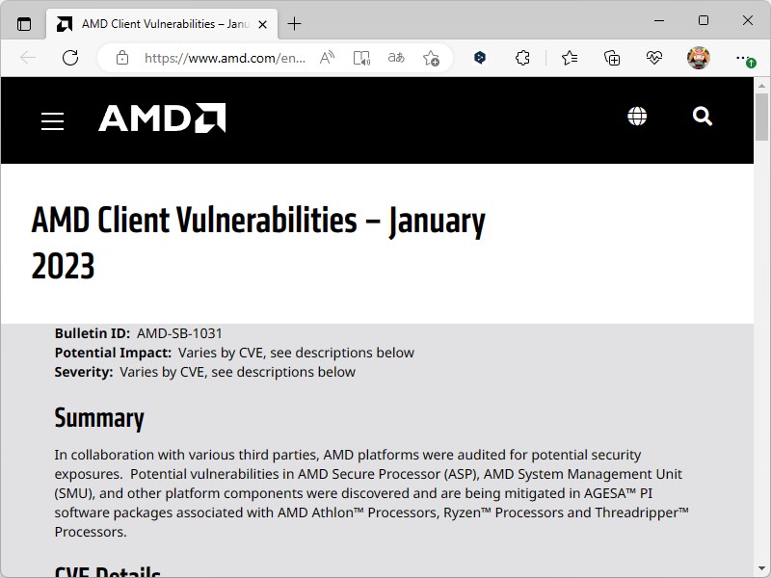Open the AMD hamburger navigation menu
The width and height of the screenshot is (771, 578).
[x=52, y=120]
